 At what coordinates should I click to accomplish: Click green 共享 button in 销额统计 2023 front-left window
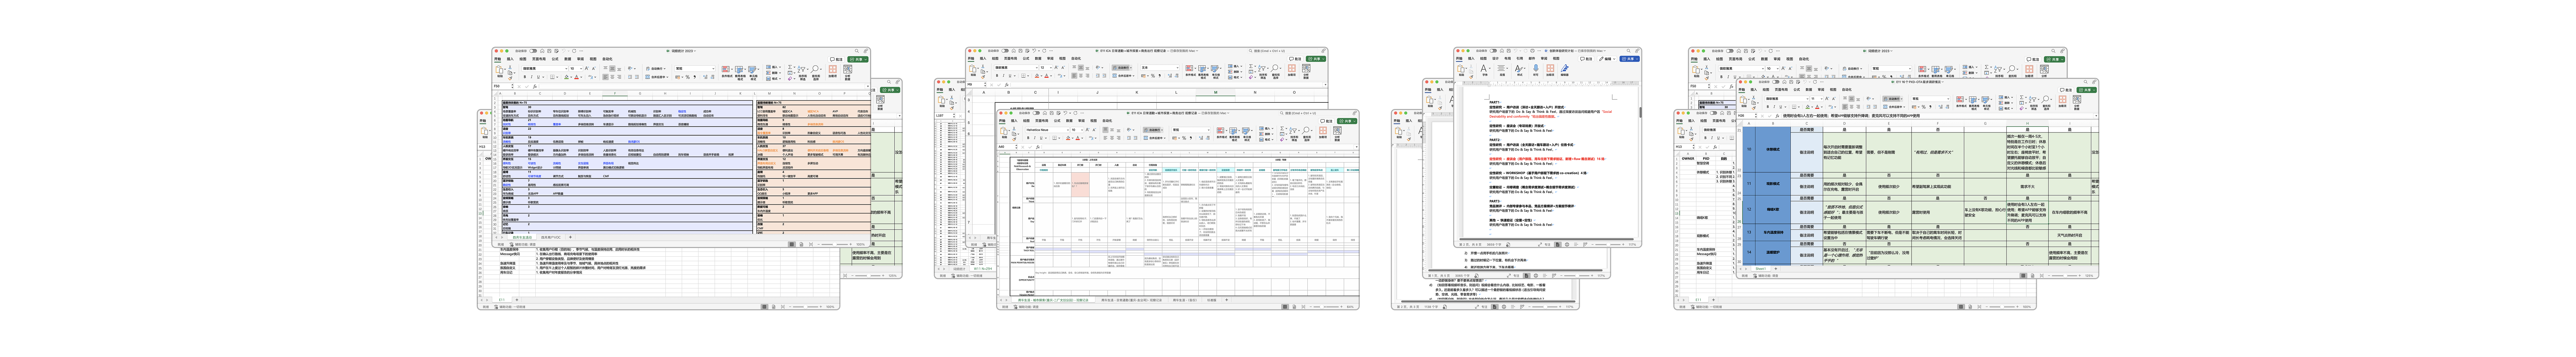click(x=858, y=59)
